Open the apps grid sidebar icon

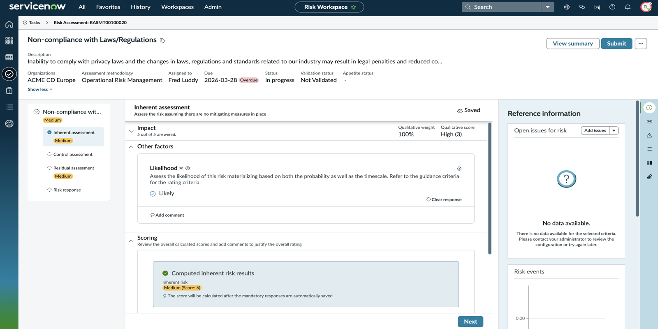point(9,41)
